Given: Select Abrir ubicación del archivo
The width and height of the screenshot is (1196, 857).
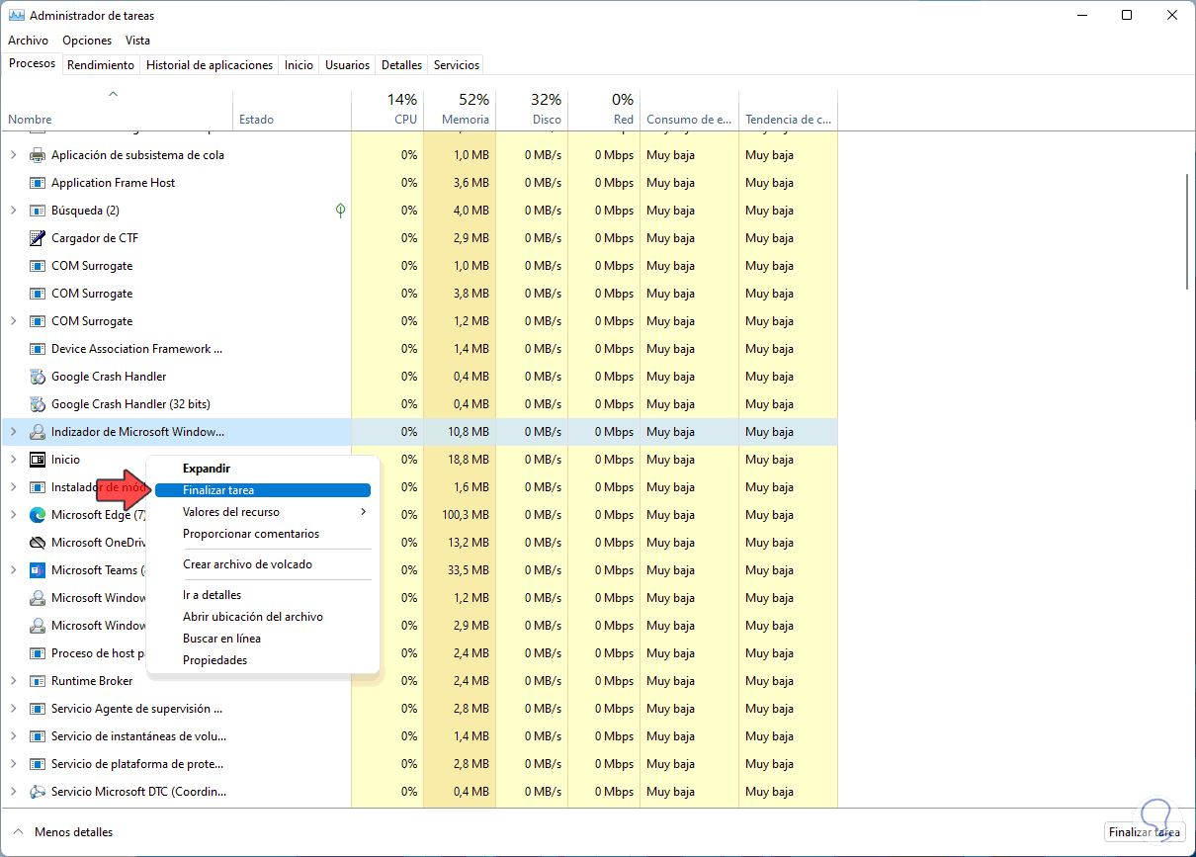Looking at the screenshot, I should click(263, 617).
